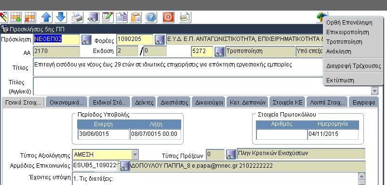The height and width of the screenshot is (185, 387).
Task: Open the Λοιπά Στοιχ... tab
Action: click(x=327, y=102)
